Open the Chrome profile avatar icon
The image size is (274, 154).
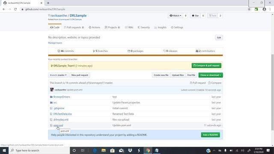coord(264,9)
